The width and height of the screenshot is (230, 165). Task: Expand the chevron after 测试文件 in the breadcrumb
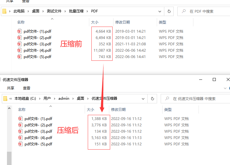(x=65, y=11)
